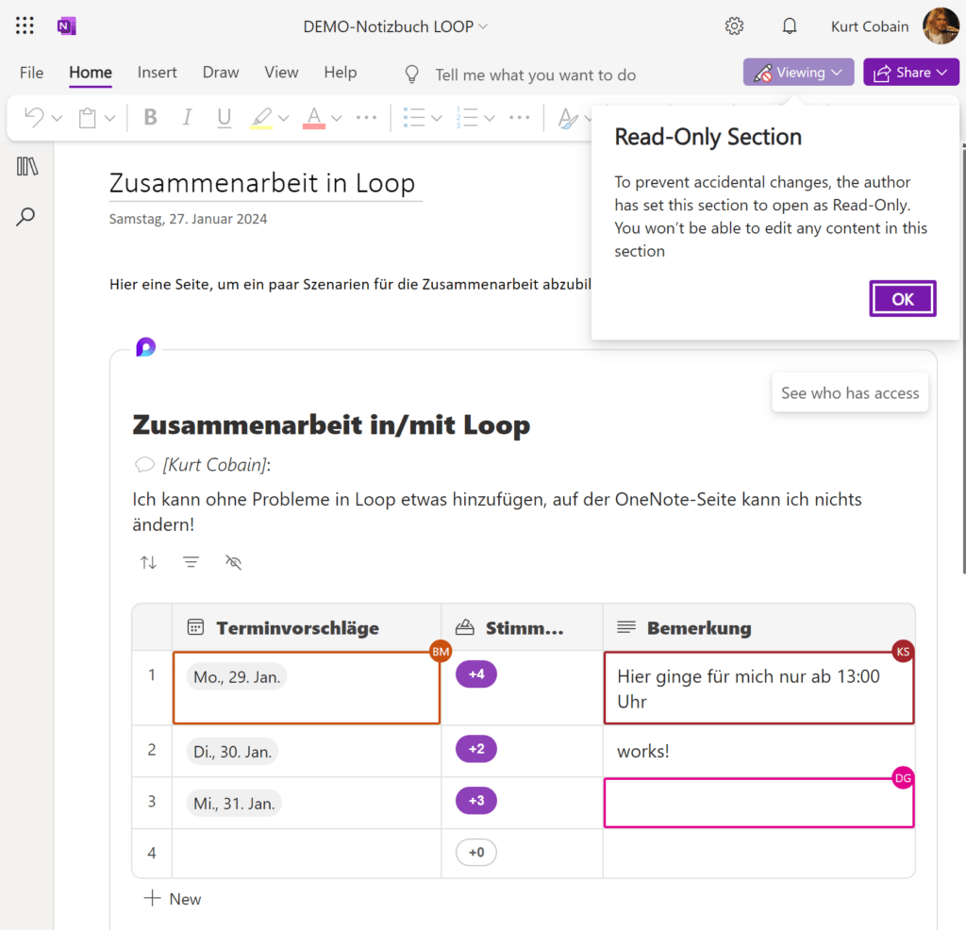Open more paragraph options ellipsis
This screenshot has height=930, width=966.
[520, 117]
